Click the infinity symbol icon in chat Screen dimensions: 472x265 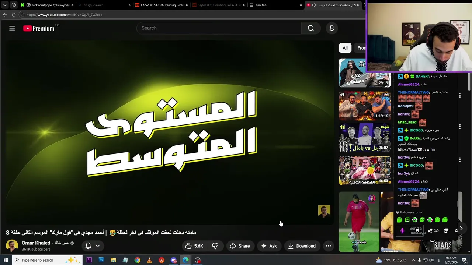point(436,231)
